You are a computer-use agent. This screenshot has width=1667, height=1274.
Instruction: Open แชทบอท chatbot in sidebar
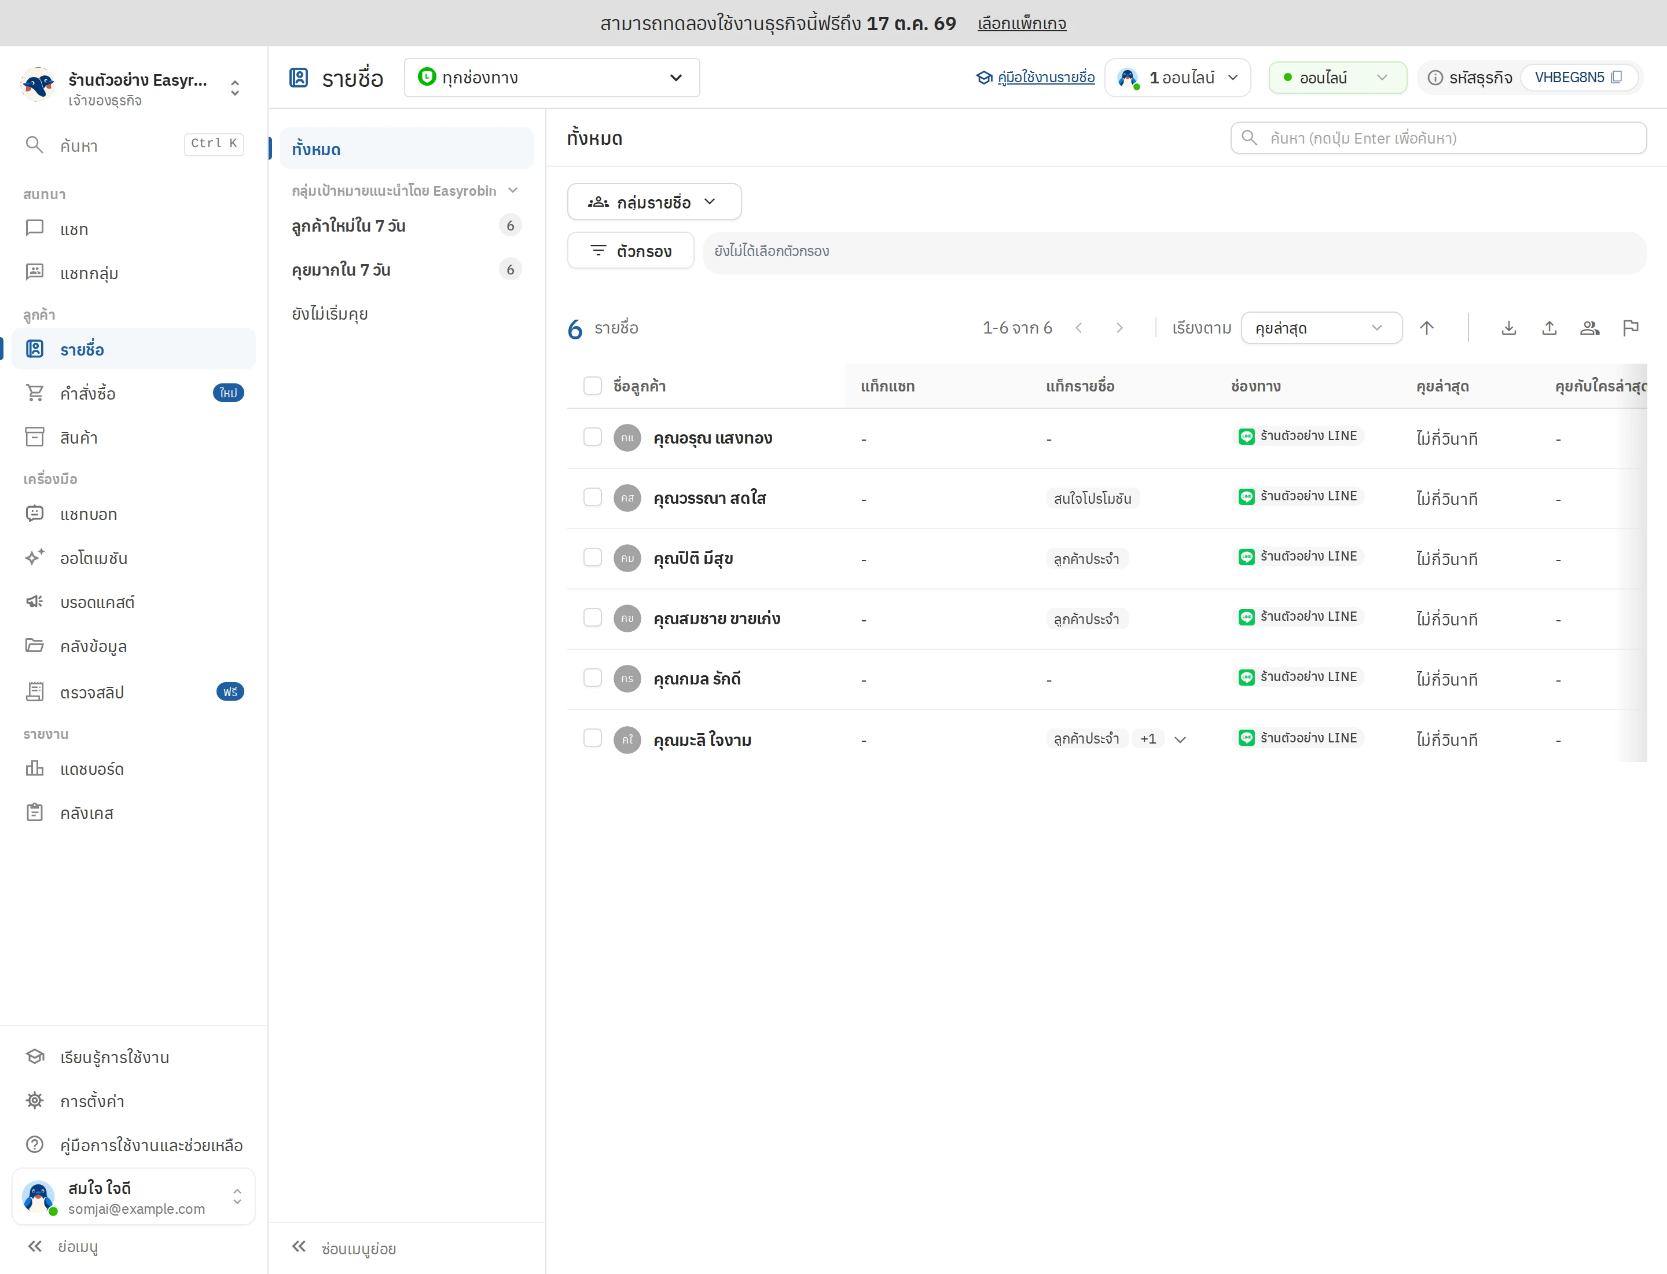point(134,514)
